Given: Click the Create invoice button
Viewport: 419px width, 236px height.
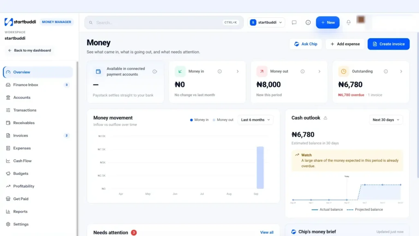Looking at the screenshot, I should click(x=389, y=44).
